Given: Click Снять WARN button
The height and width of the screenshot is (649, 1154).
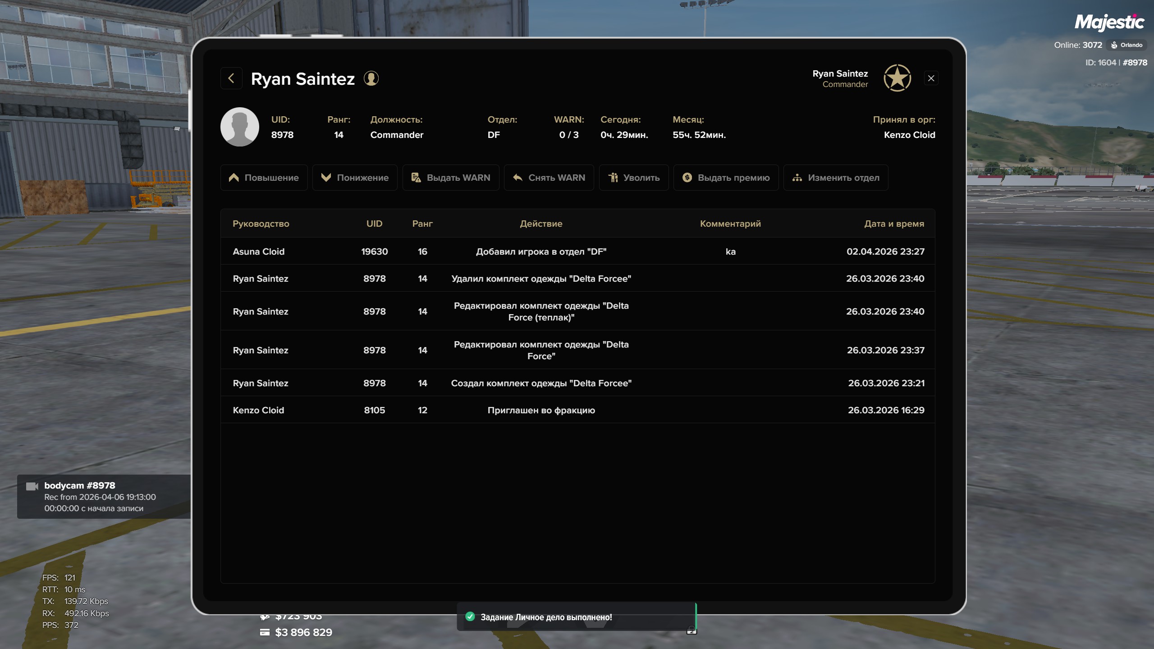Looking at the screenshot, I should point(549,178).
